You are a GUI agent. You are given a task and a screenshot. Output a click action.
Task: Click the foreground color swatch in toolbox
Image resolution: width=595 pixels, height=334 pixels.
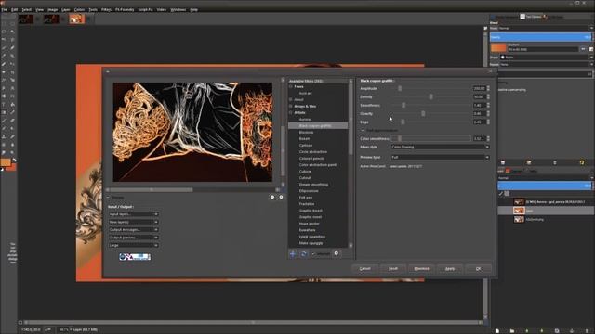point(6,162)
